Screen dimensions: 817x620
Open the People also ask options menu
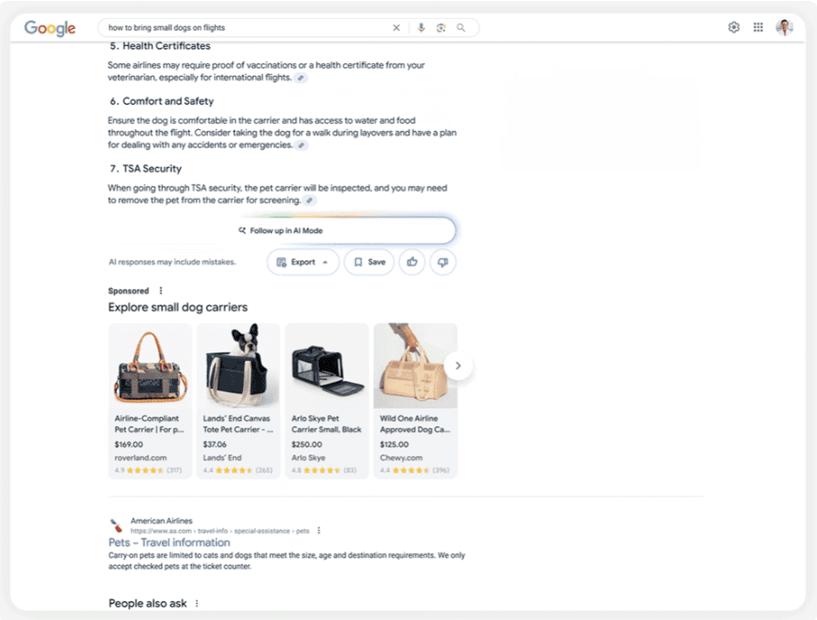click(x=196, y=604)
